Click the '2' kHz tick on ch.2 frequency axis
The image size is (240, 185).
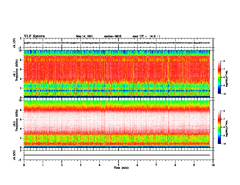(21, 138)
